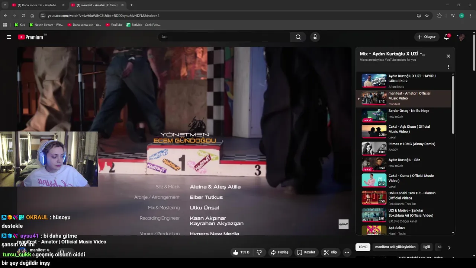Open FotMob bookmark
Screen dimensions: 476x268
coord(143,25)
